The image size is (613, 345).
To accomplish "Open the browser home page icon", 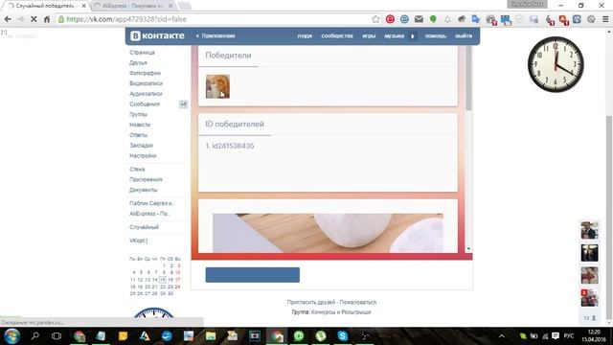I will coord(47,19).
